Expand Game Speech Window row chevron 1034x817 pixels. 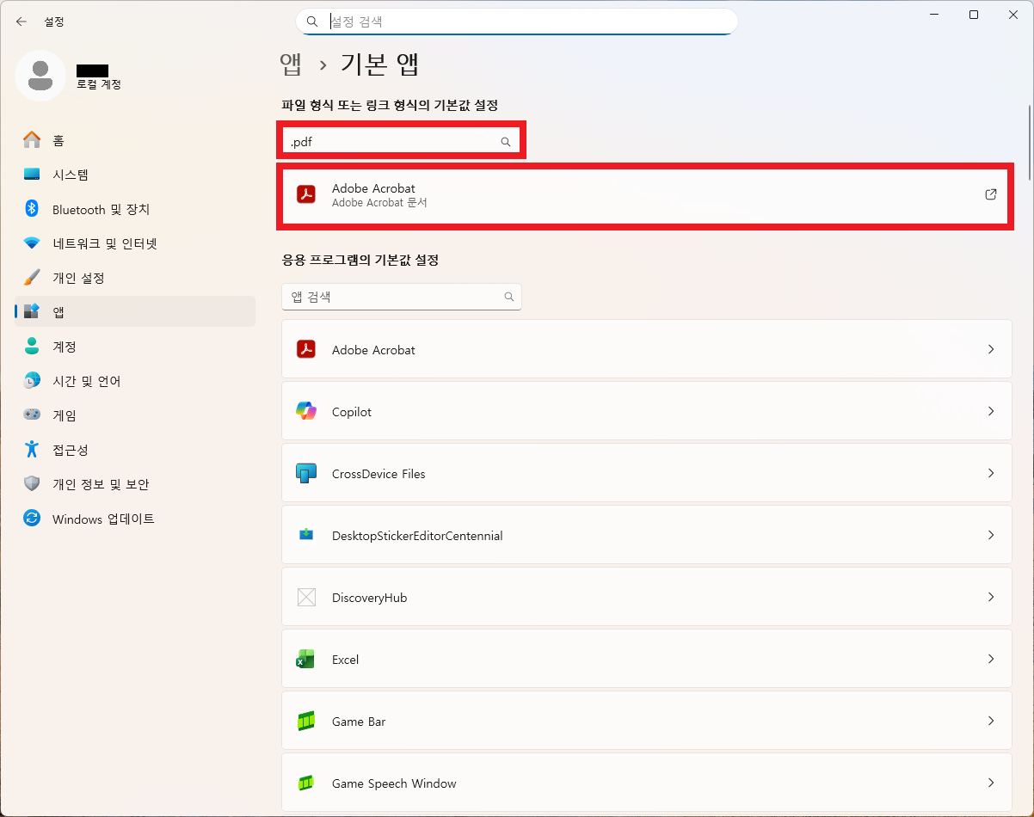point(991,783)
